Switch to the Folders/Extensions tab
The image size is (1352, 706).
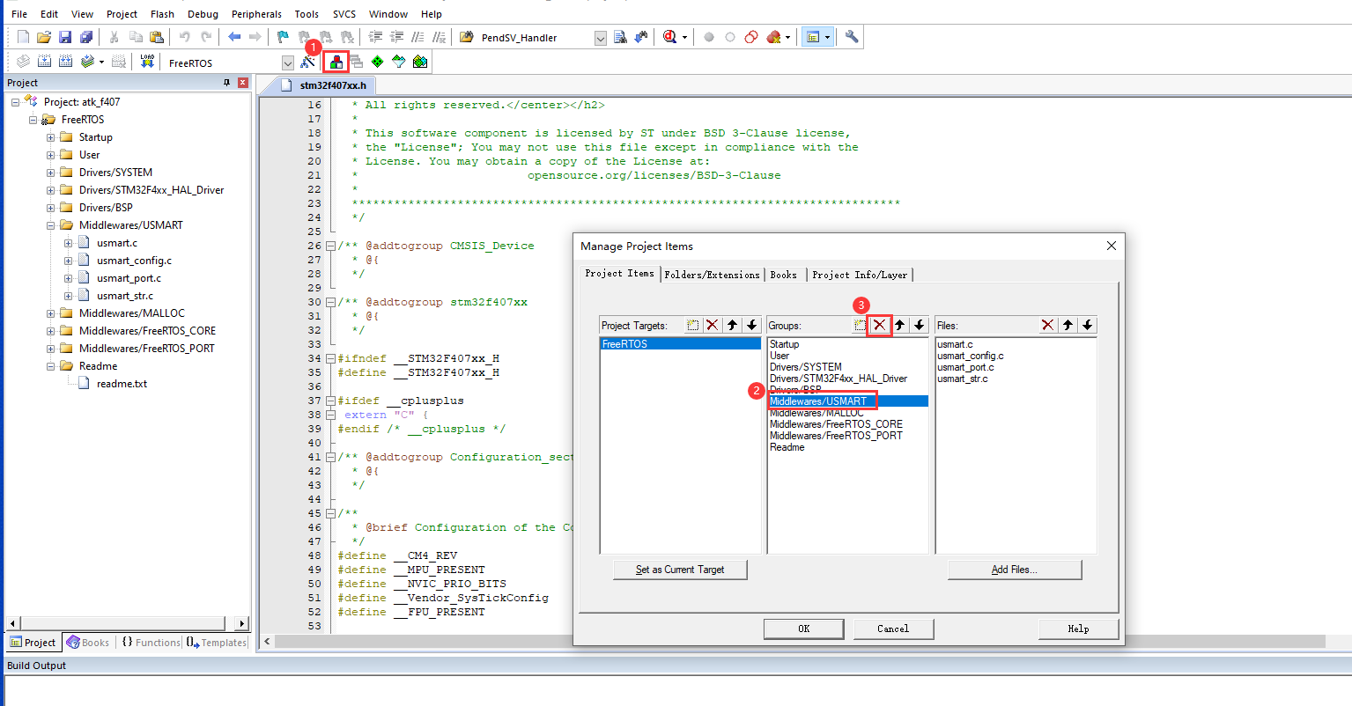tap(712, 275)
